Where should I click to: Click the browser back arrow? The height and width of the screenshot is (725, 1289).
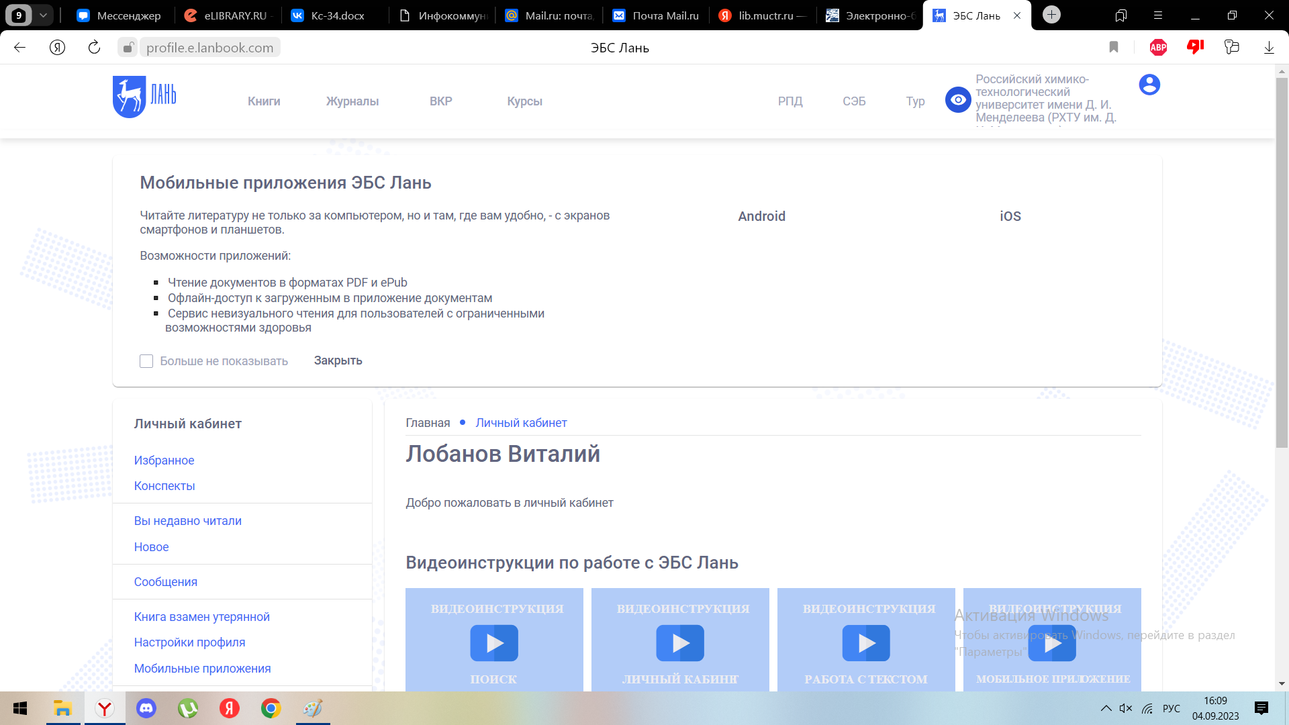(x=19, y=48)
